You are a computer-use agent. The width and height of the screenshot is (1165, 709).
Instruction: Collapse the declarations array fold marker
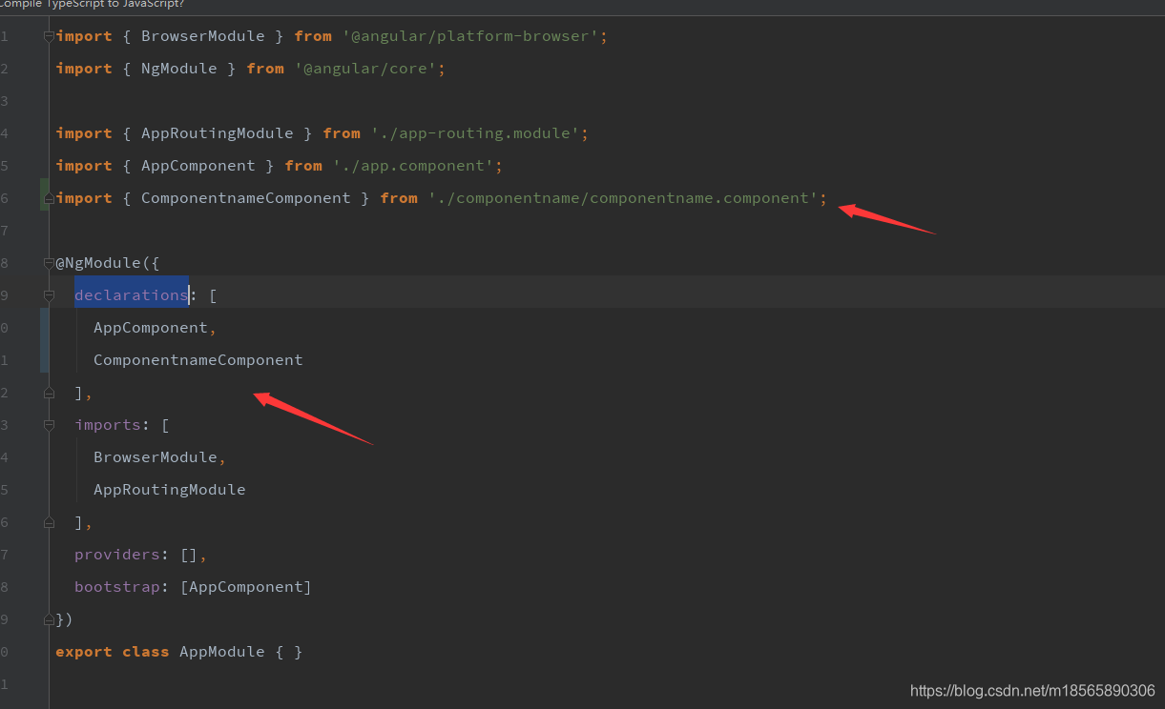coord(49,295)
